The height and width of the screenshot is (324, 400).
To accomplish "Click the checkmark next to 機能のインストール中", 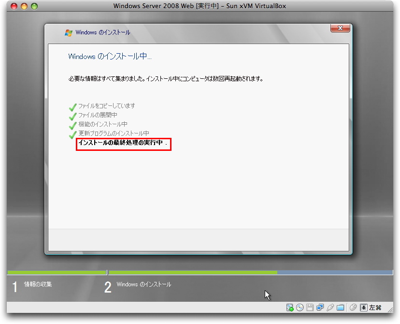I will [x=72, y=126].
